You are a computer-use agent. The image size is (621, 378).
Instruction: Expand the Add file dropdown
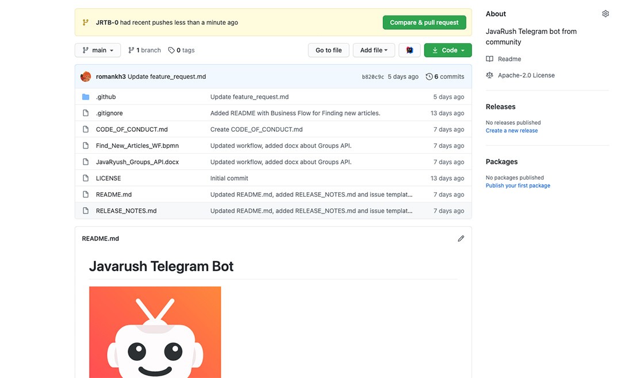pyautogui.click(x=374, y=50)
